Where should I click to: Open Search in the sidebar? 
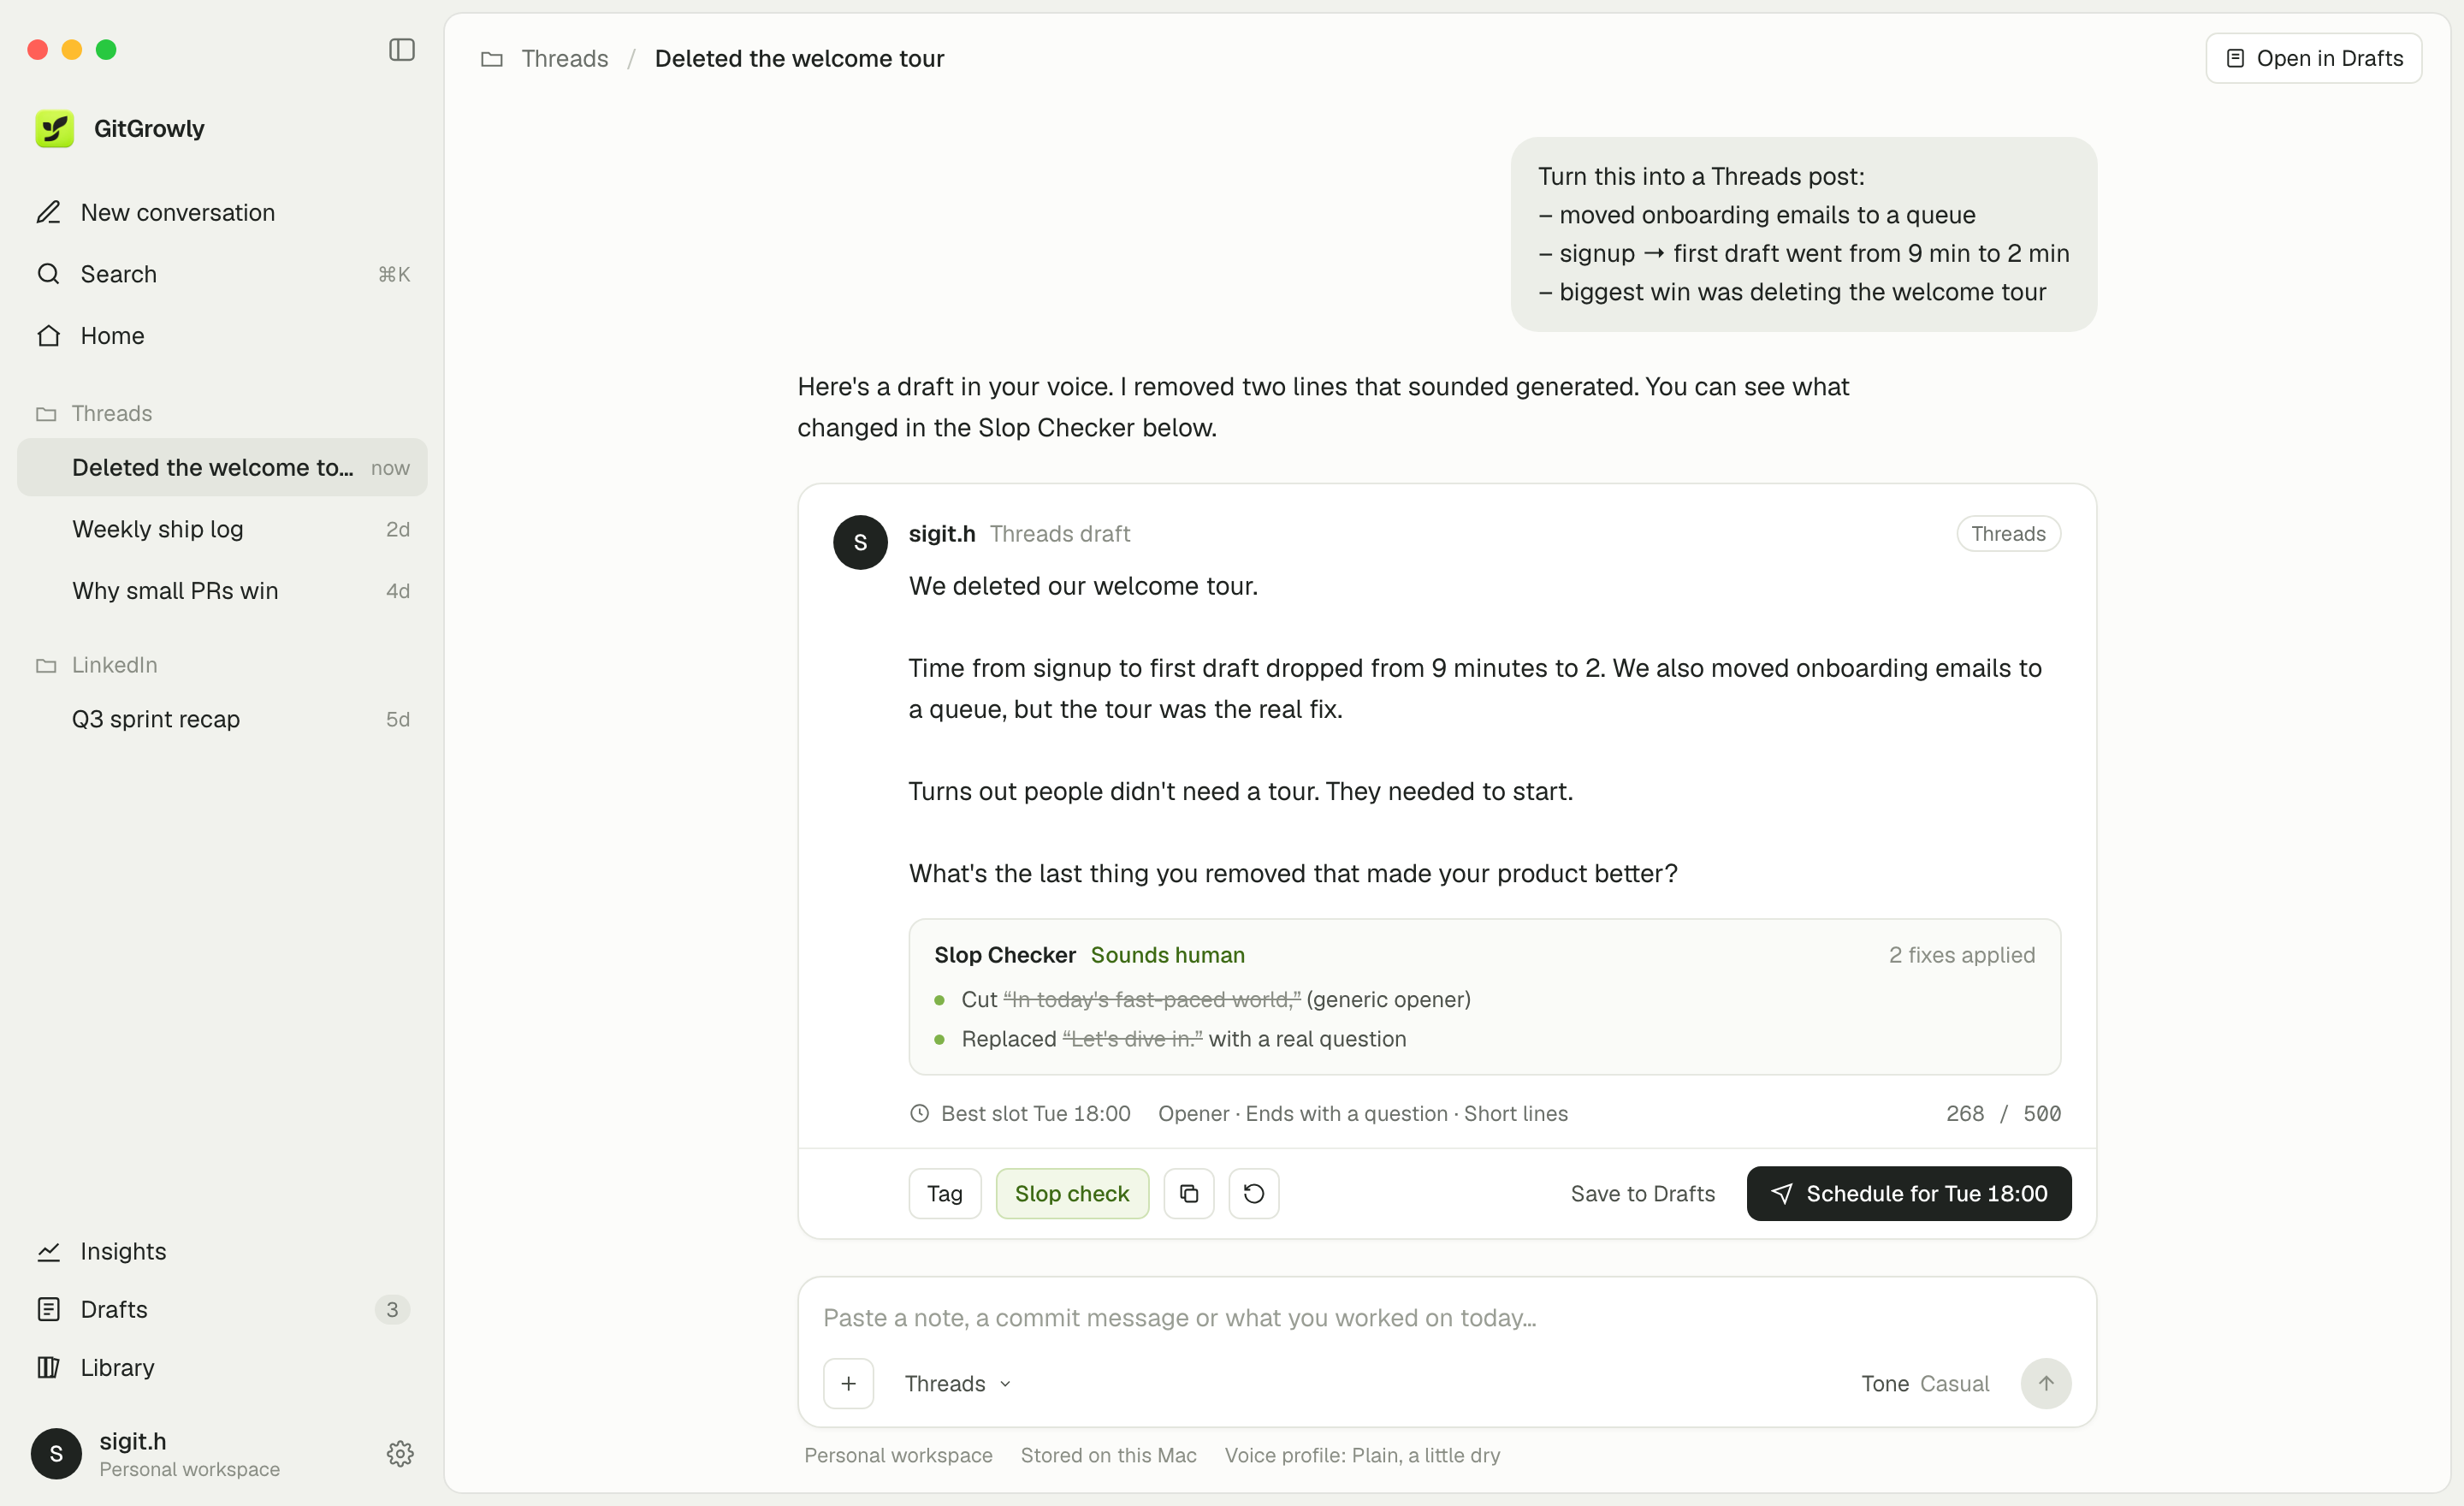click(222, 274)
